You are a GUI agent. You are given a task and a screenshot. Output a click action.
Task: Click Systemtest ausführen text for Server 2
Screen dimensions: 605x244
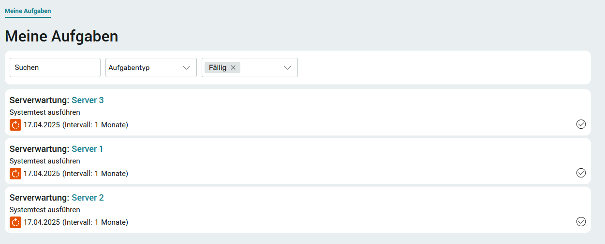coord(45,210)
